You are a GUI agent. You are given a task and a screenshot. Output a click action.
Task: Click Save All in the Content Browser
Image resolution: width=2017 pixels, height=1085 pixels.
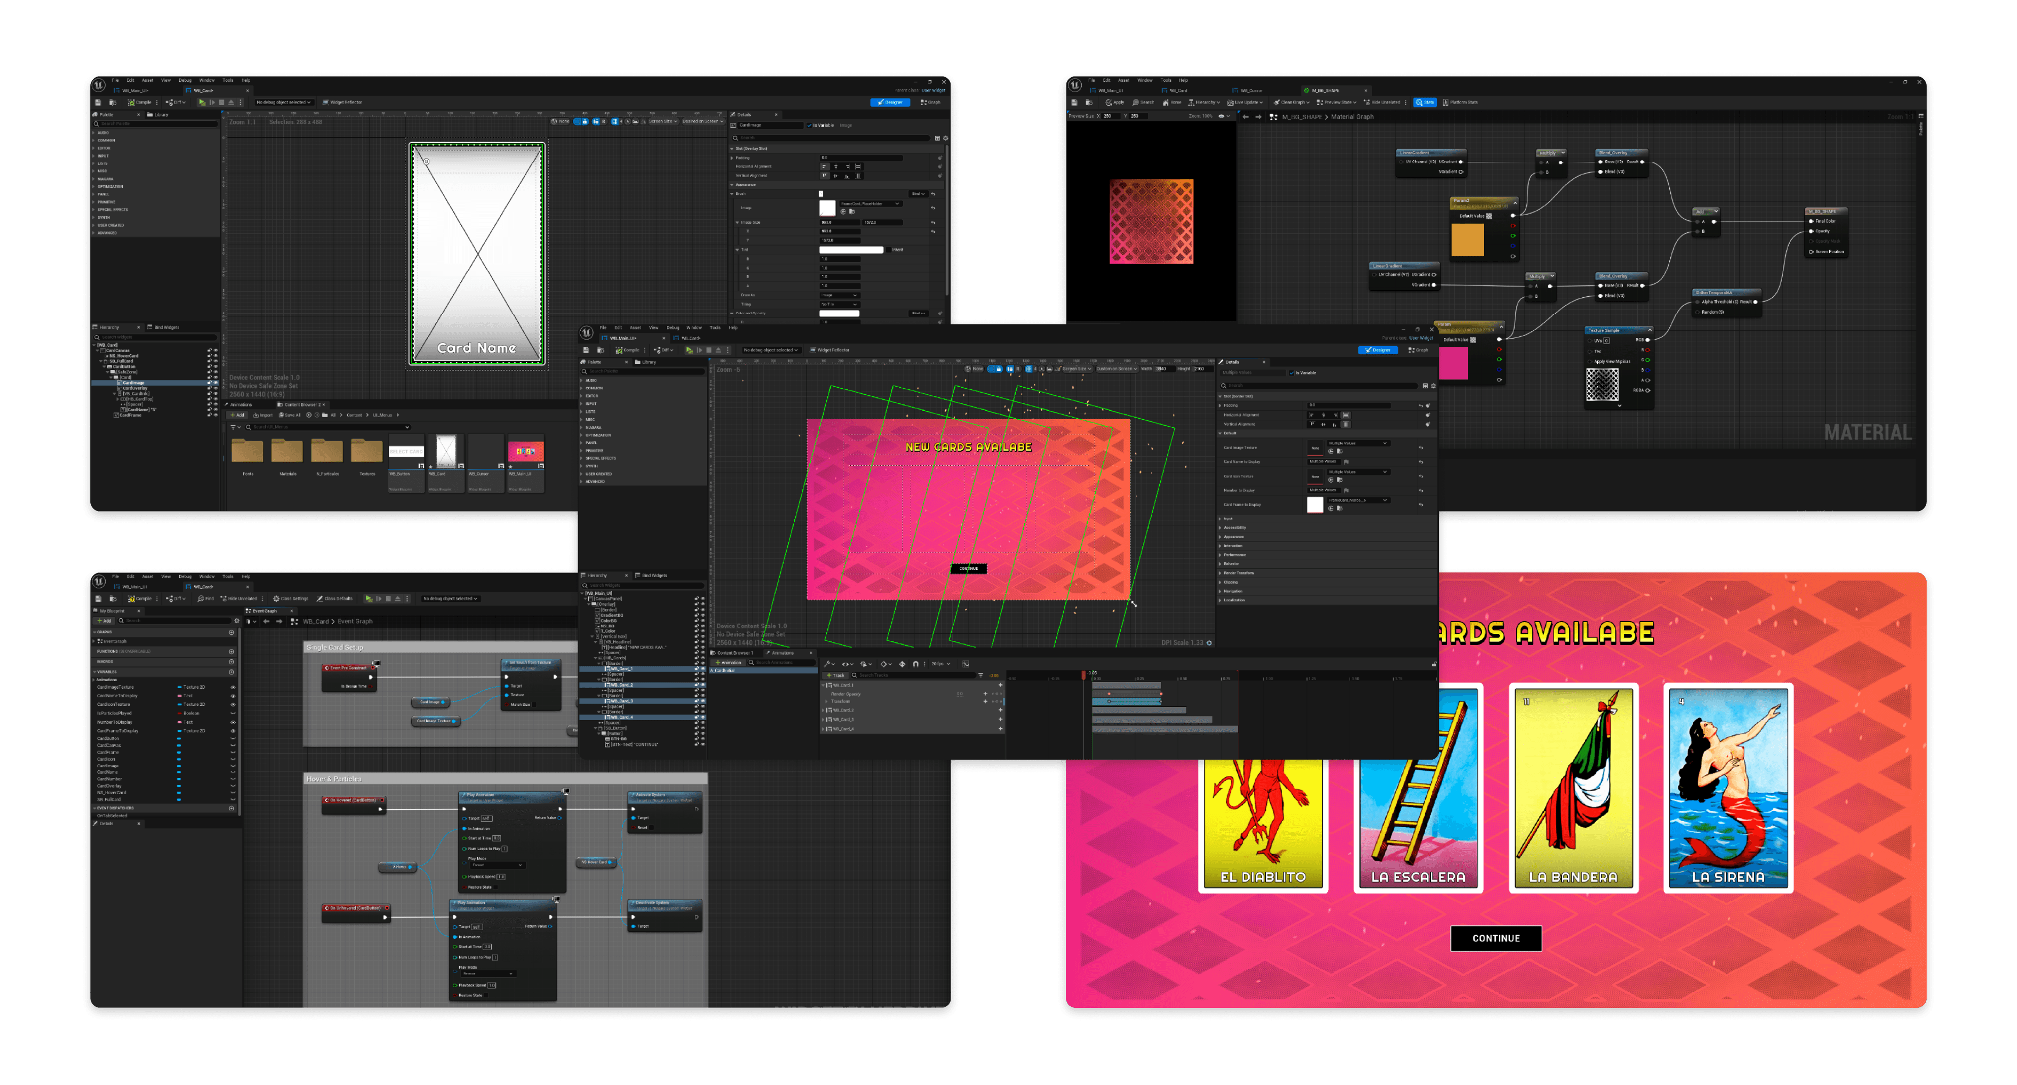290,415
